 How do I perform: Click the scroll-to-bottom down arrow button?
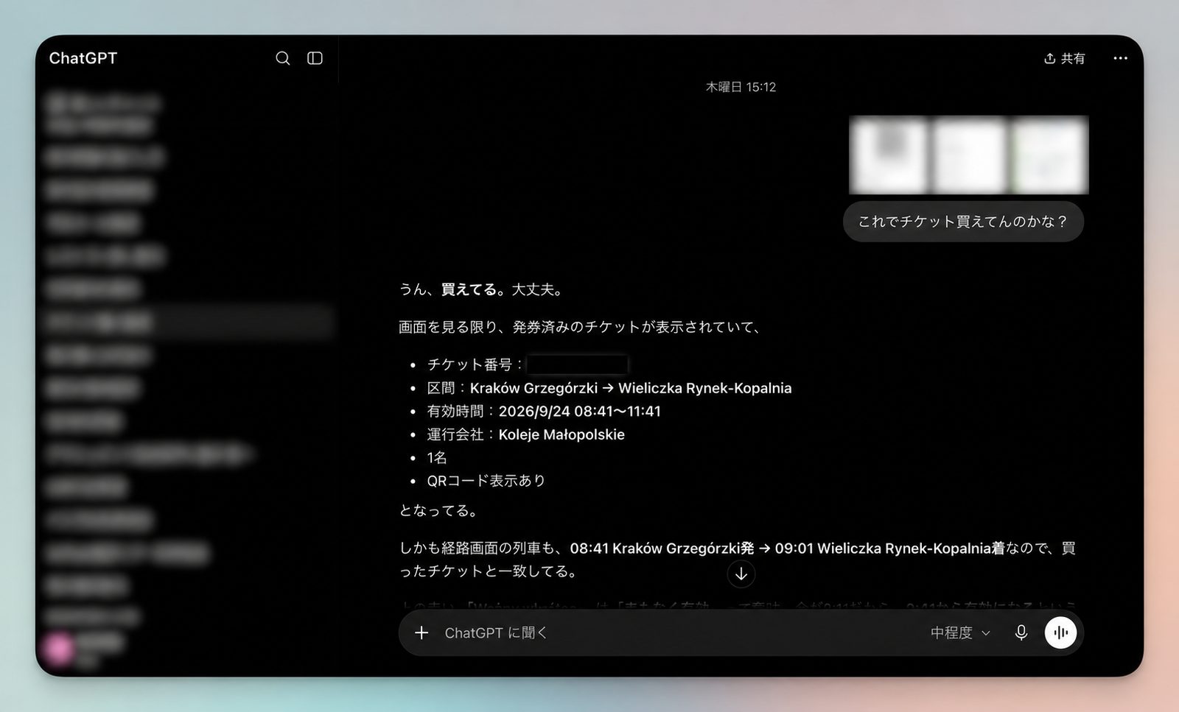tap(741, 574)
